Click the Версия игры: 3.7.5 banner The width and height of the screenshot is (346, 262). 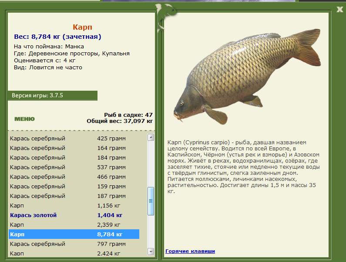(x=53, y=95)
